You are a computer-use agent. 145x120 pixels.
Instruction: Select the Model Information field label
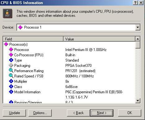pyautogui.click(x=27, y=92)
